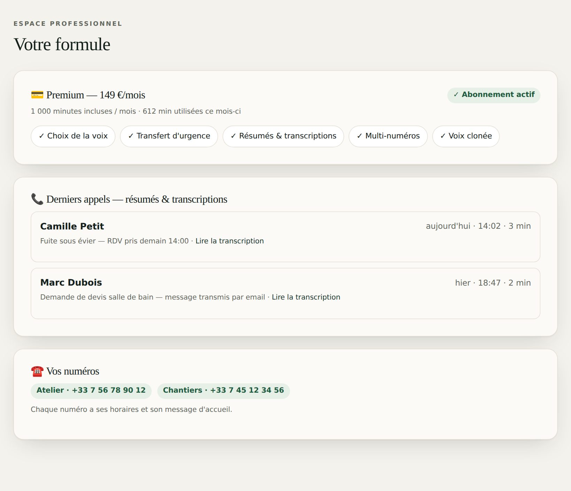Click the Camille Petit caller name
This screenshot has width=571, height=491.
(72, 226)
